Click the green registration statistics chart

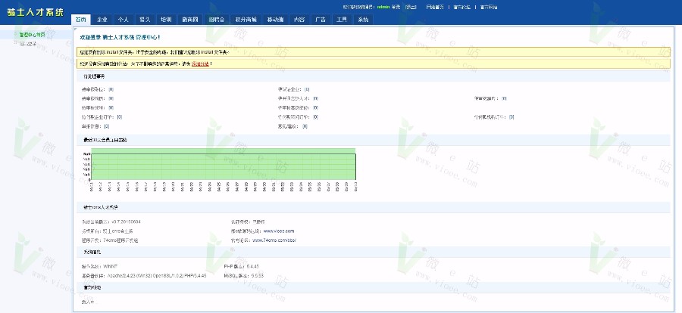click(x=223, y=164)
